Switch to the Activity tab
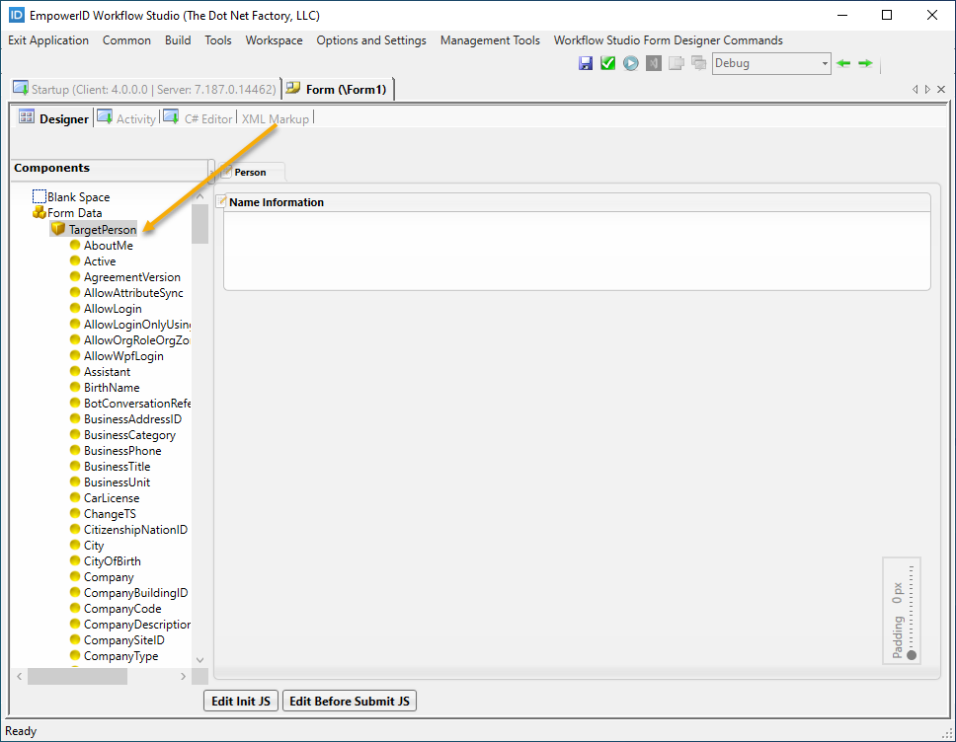This screenshot has width=956, height=742. tap(135, 118)
